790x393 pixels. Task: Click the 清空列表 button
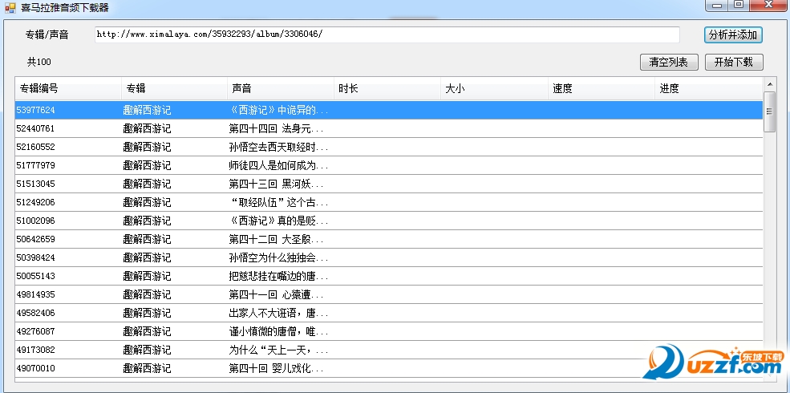tap(669, 62)
